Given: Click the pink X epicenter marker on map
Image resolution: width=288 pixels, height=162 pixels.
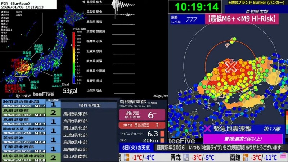Looking at the screenshot, I should click(231, 66).
